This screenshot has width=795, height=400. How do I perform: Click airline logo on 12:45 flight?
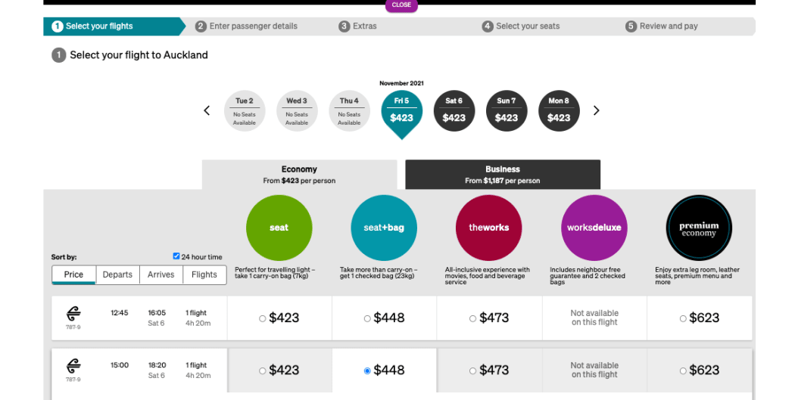click(x=73, y=314)
